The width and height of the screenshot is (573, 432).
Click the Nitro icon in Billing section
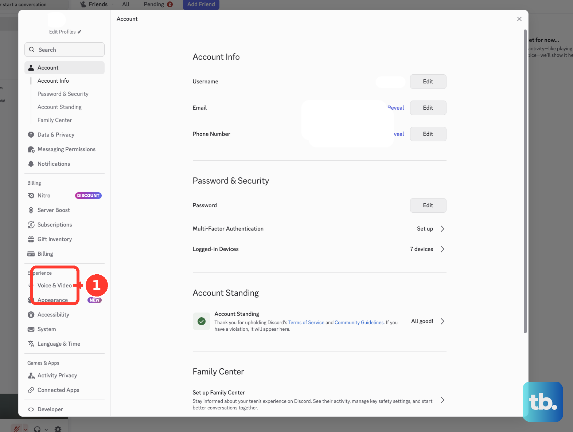click(31, 196)
